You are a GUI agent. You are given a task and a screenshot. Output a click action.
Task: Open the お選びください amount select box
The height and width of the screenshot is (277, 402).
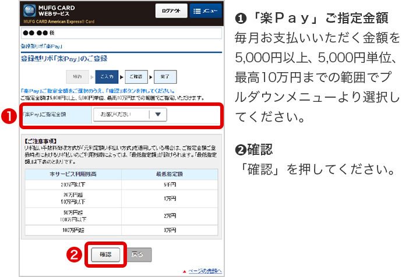point(121,115)
